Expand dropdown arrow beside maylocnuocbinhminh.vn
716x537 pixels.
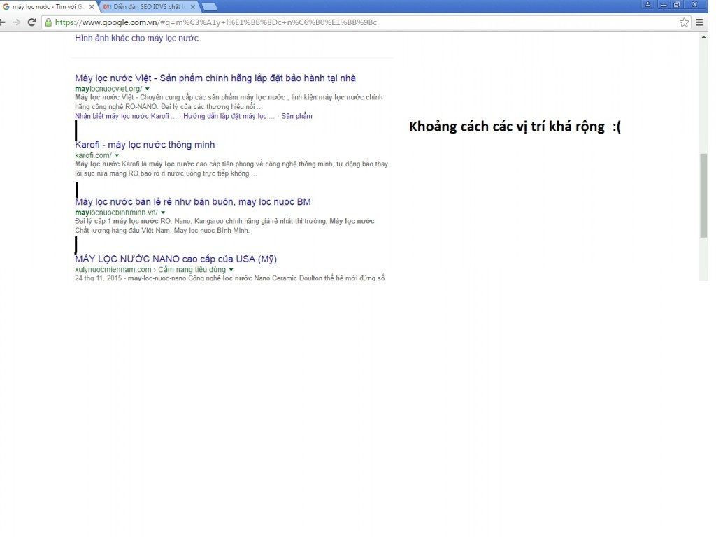tap(163, 213)
